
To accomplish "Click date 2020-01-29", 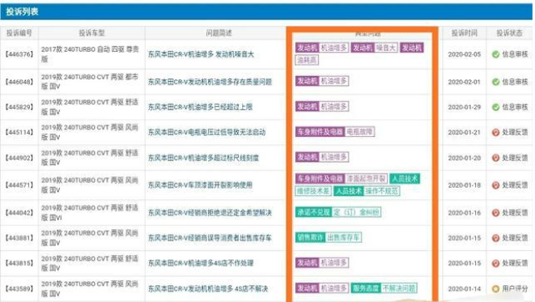I will 464,107.
